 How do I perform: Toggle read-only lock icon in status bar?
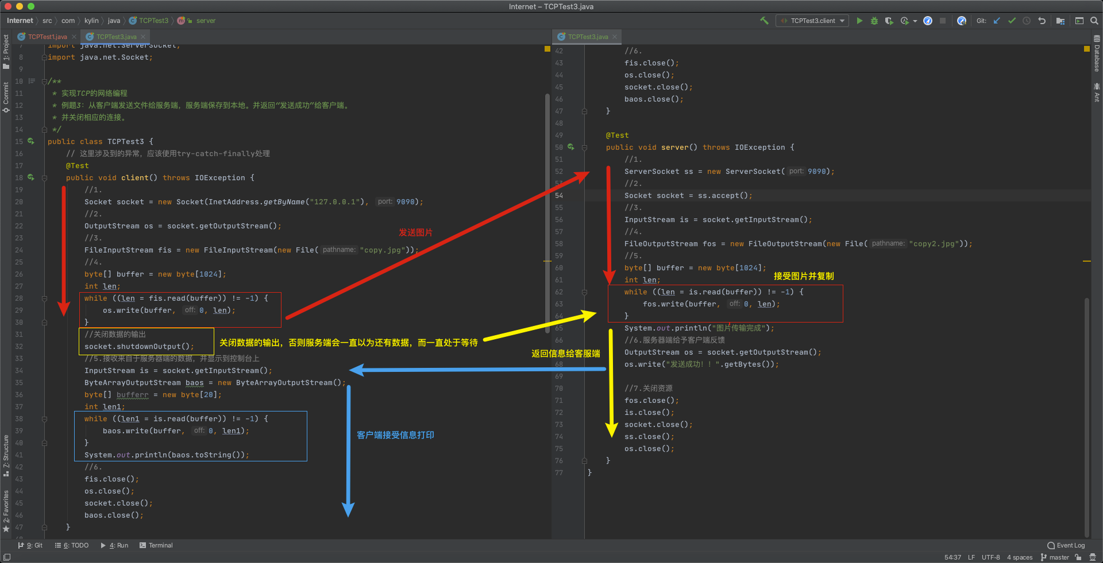coord(1078,557)
